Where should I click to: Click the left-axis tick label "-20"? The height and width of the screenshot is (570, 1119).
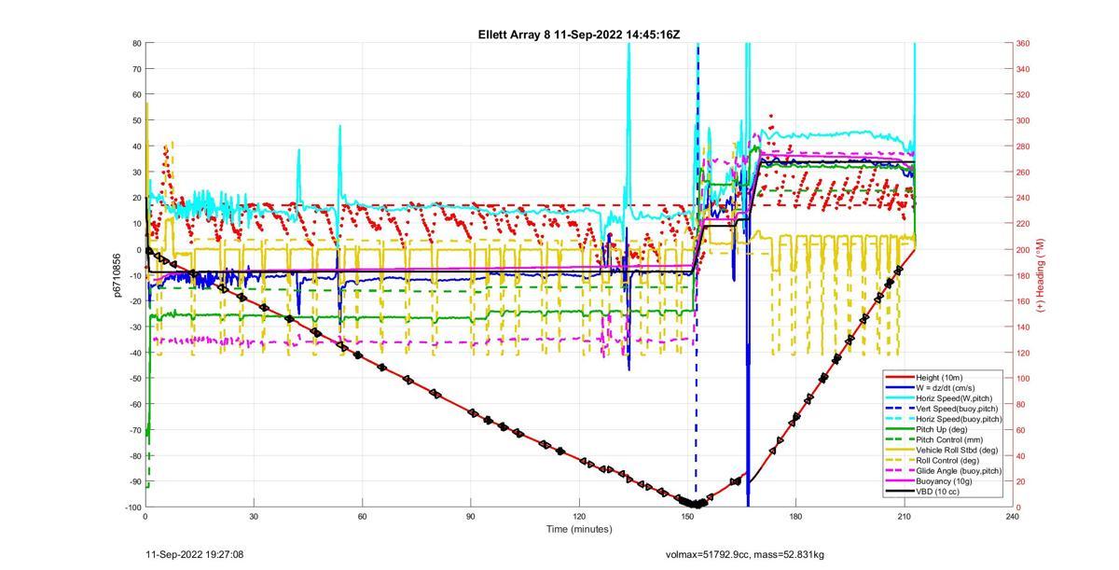click(134, 301)
